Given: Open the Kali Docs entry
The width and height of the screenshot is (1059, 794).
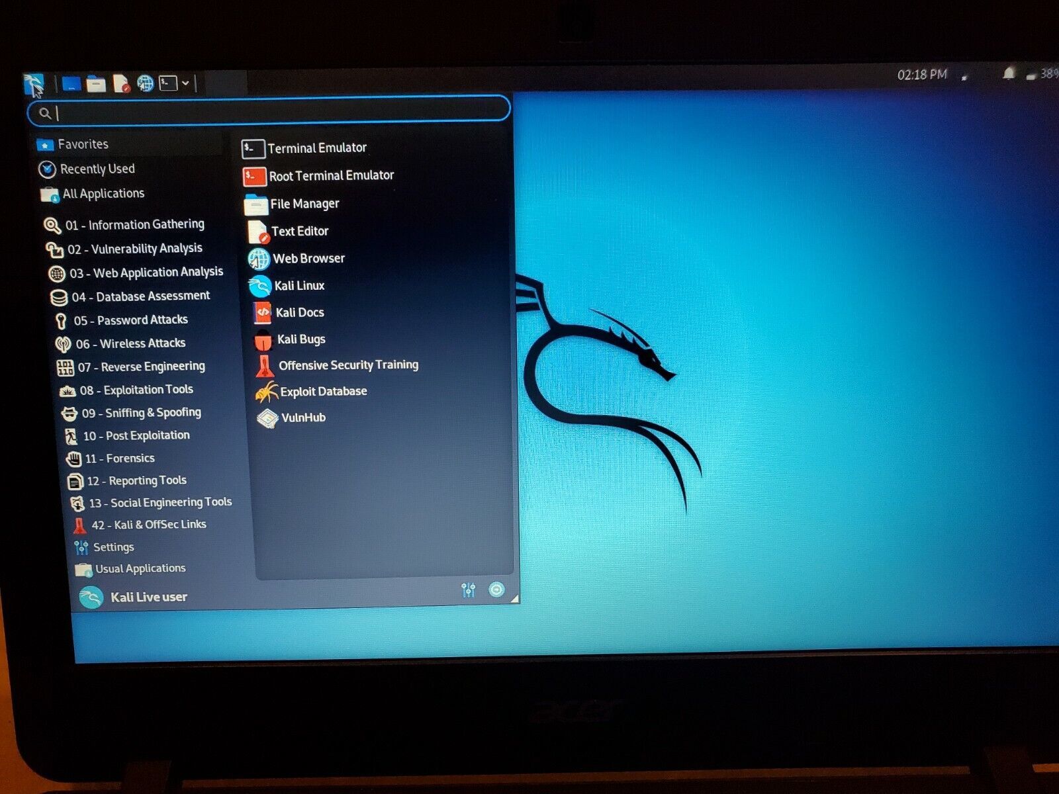Looking at the screenshot, I should click(x=289, y=313).
